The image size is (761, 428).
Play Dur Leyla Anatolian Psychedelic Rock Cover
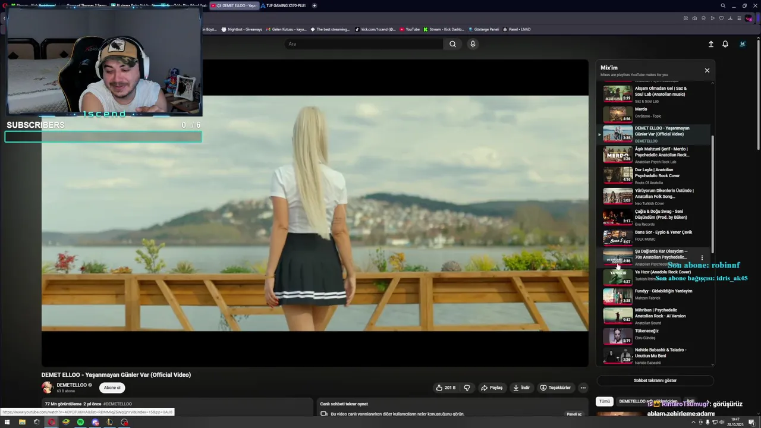pyautogui.click(x=654, y=175)
